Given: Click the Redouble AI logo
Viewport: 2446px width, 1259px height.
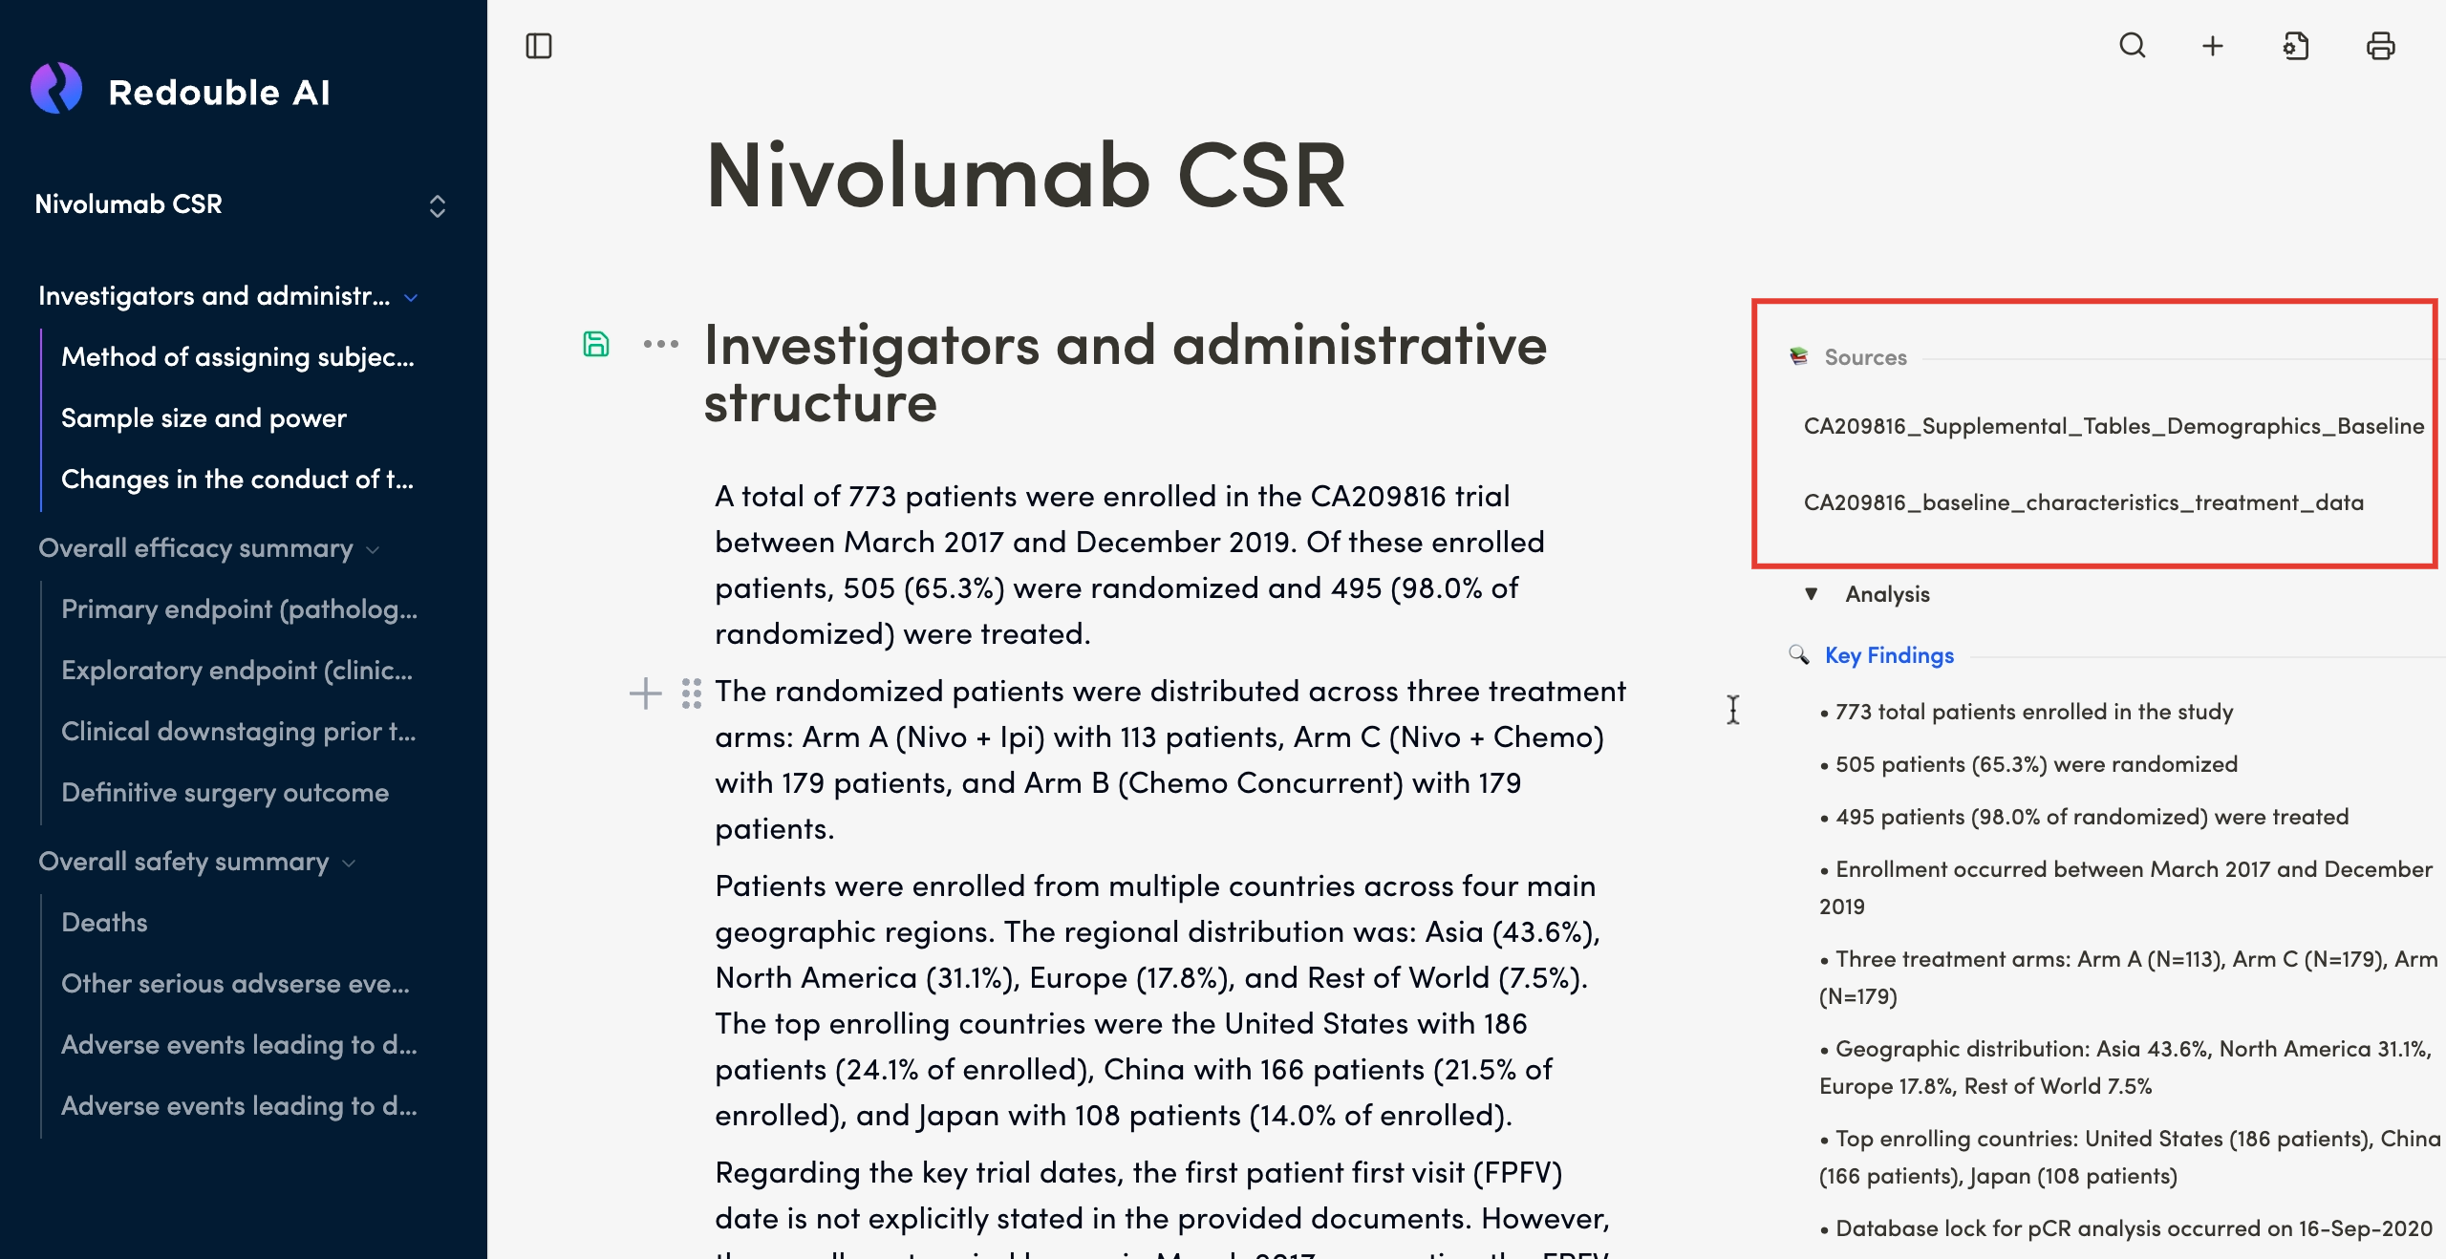Looking at the screenshot, I should point(57,90).
